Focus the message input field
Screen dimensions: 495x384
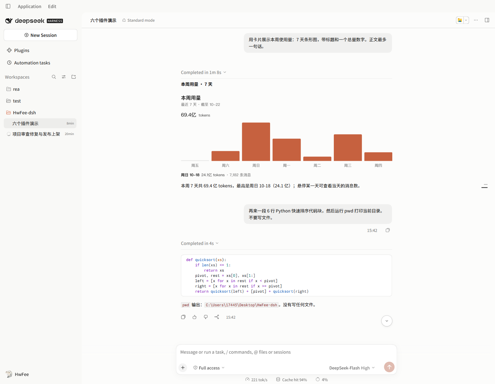(286, 352)
